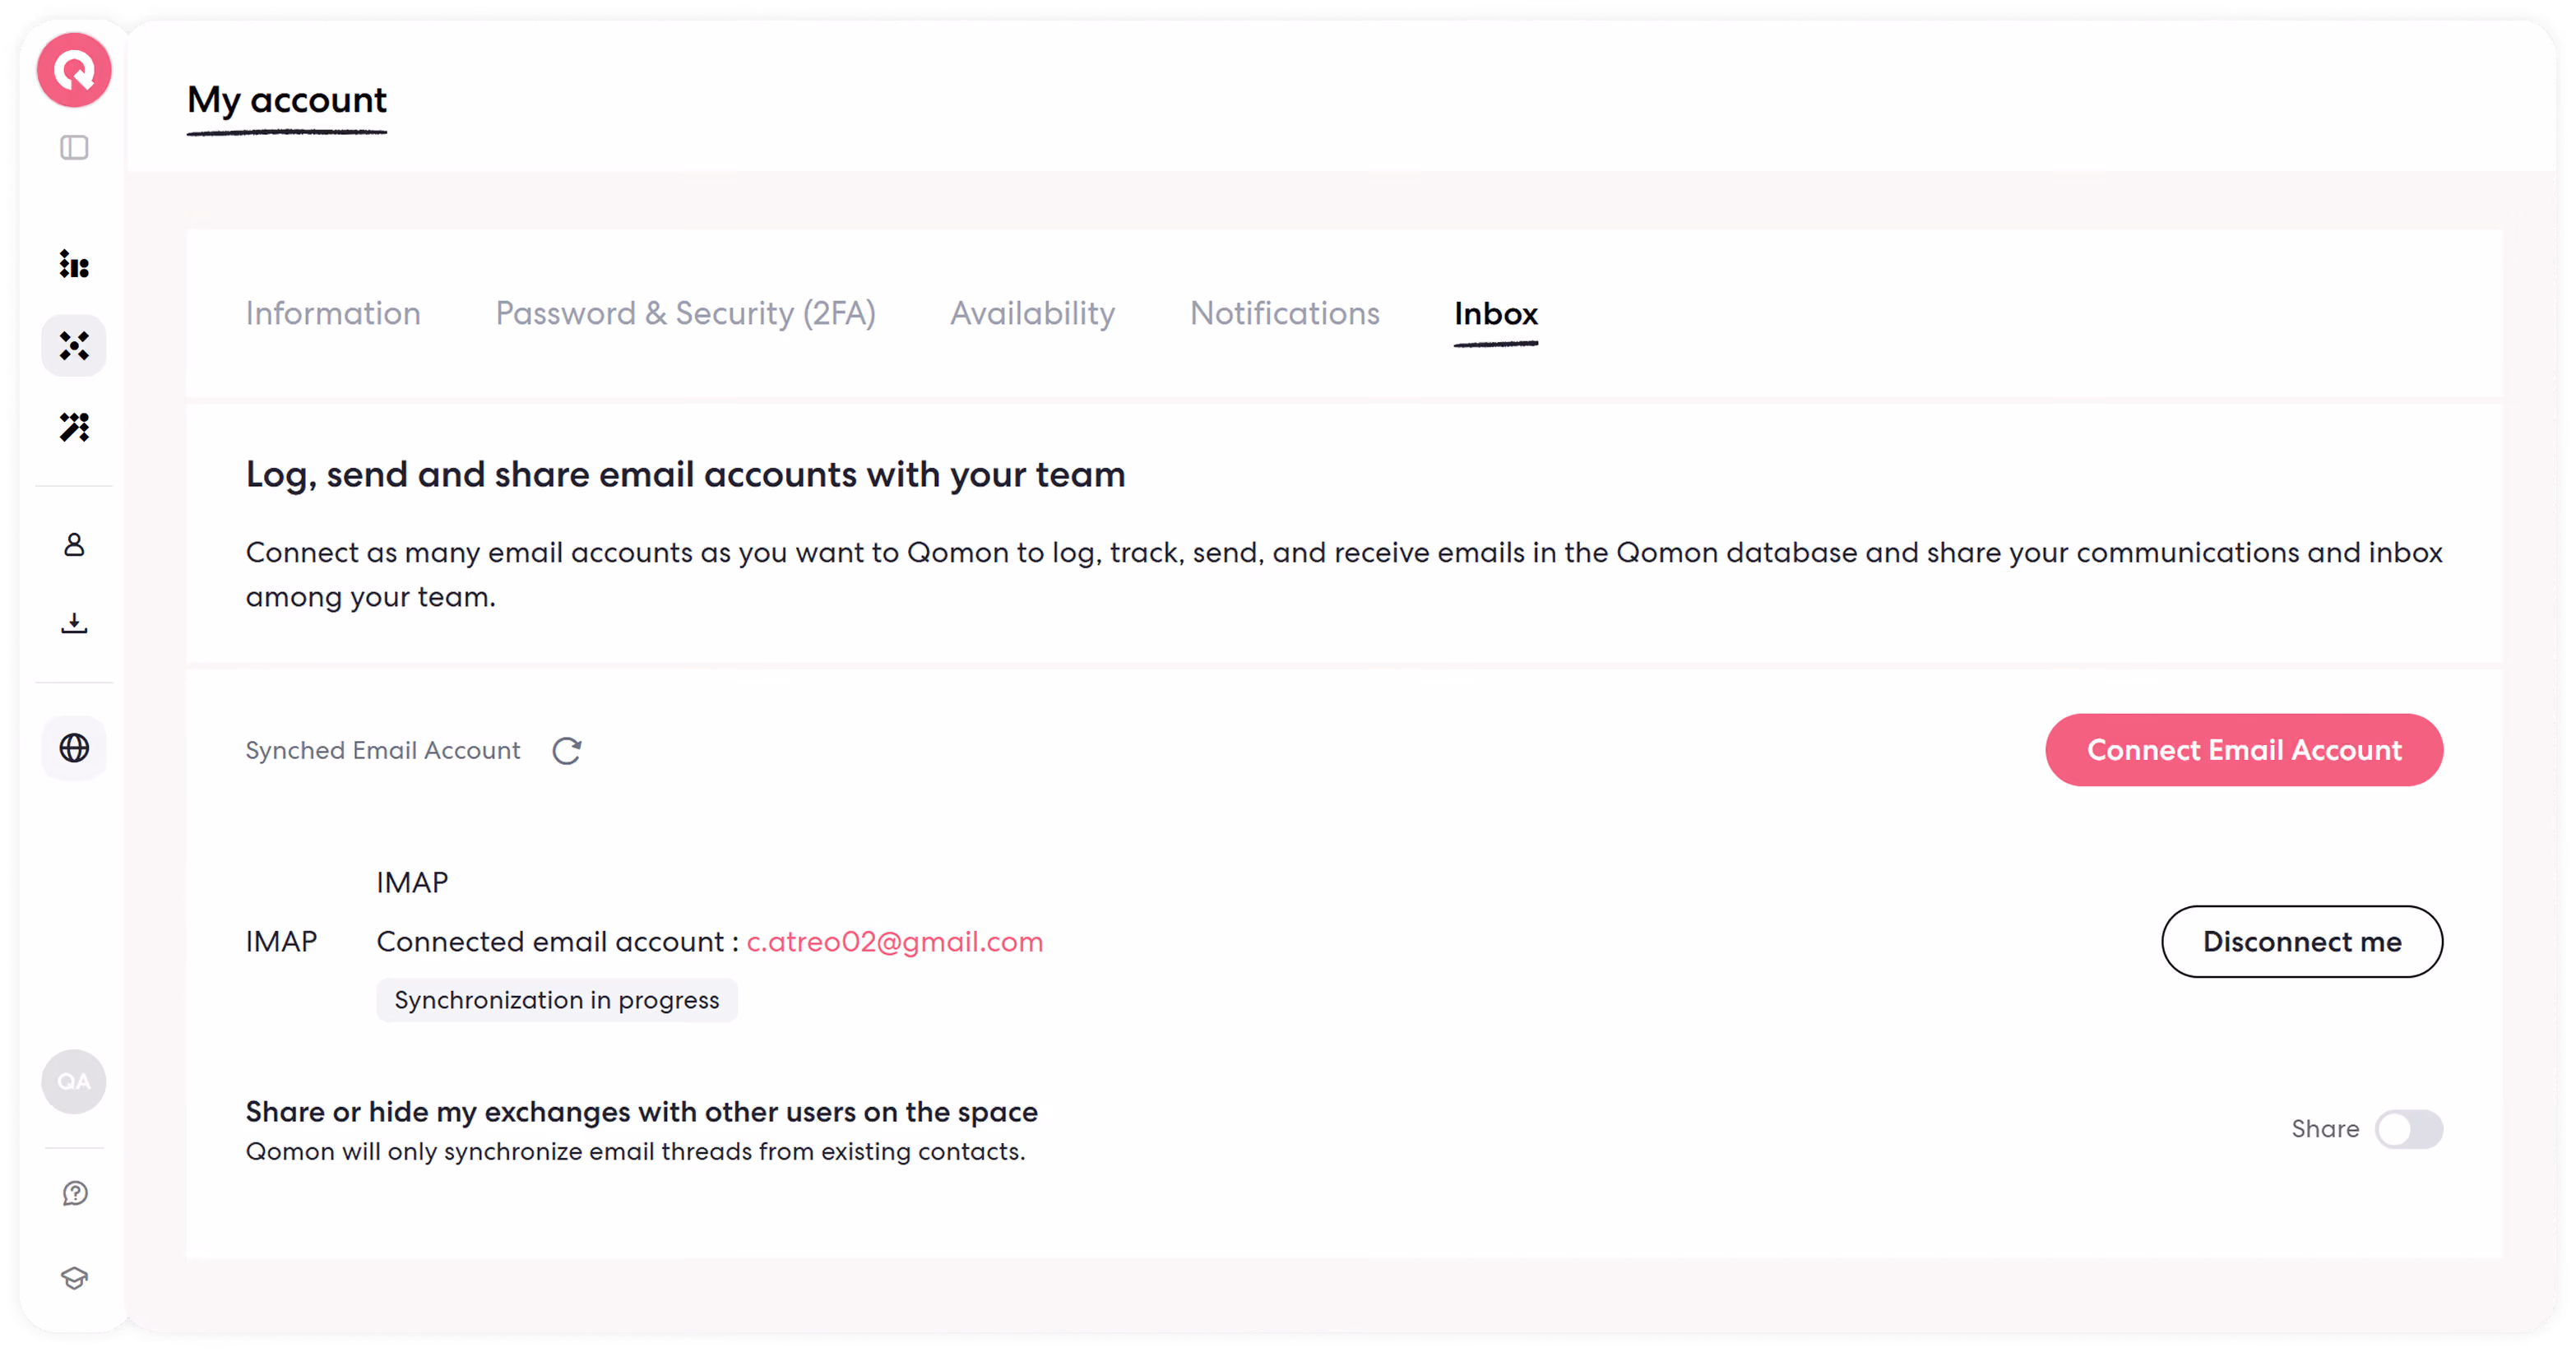Open the Password & Security (2FA) tab

(686, 314)
